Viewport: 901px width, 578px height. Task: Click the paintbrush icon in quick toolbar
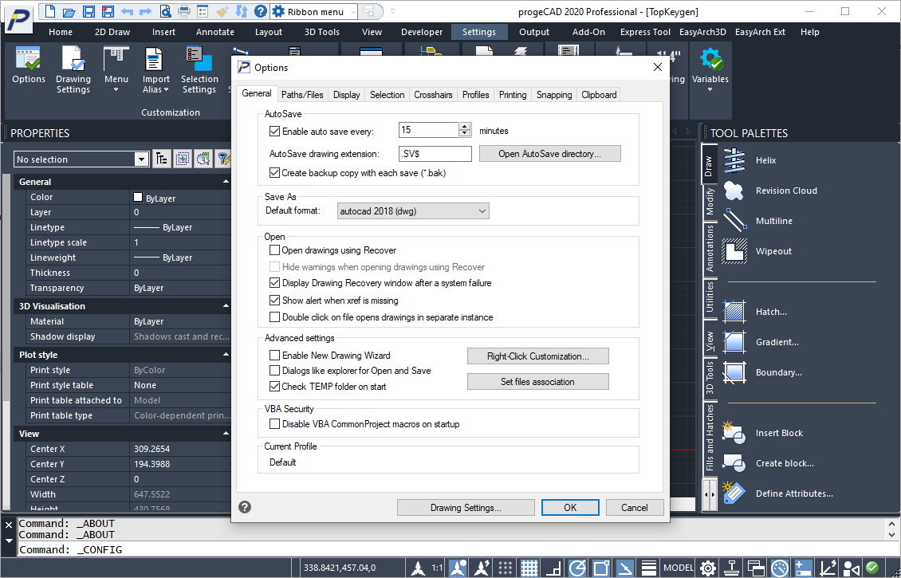click(x=222, y=11)
